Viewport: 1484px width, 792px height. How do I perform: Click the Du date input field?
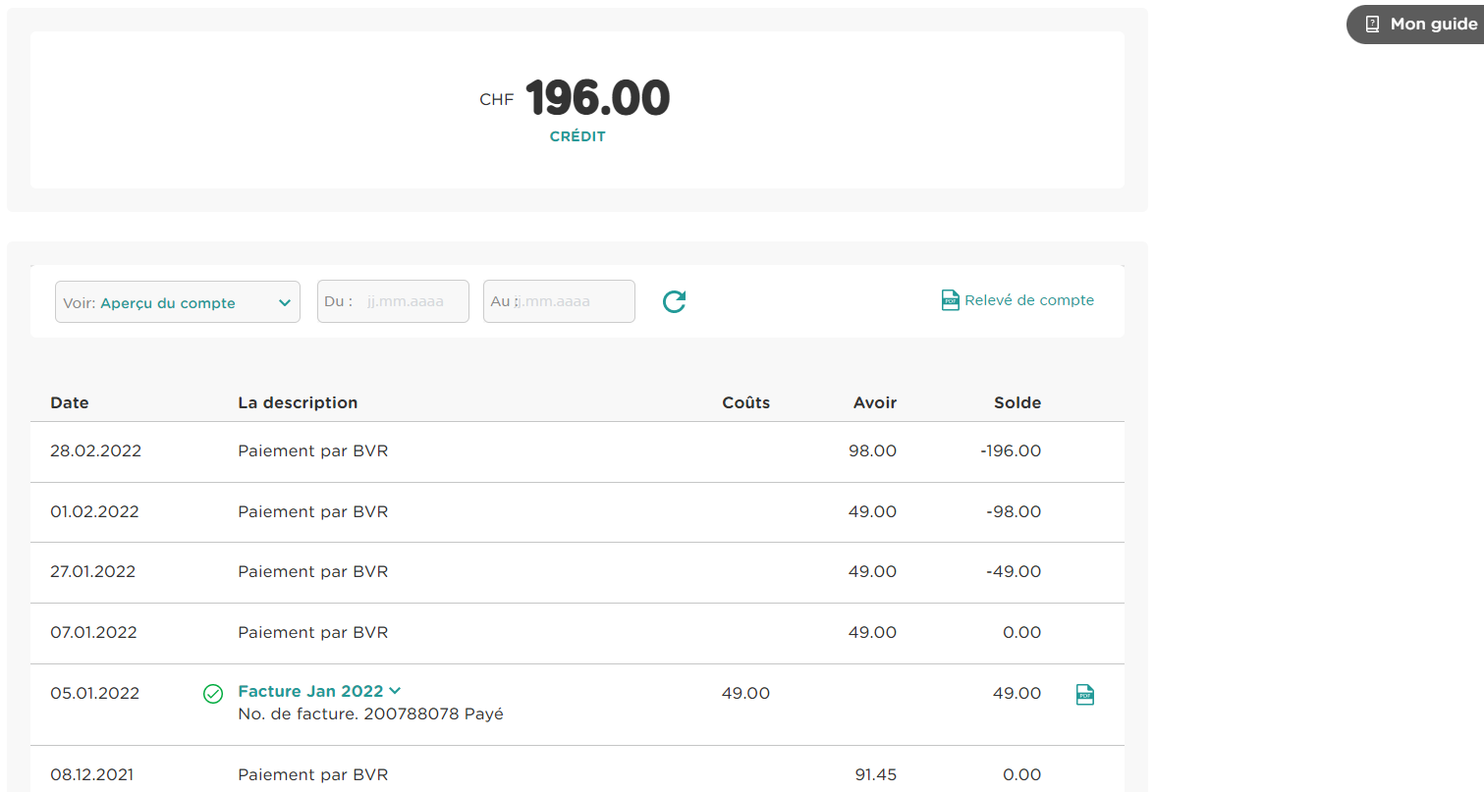click(393, 301)
